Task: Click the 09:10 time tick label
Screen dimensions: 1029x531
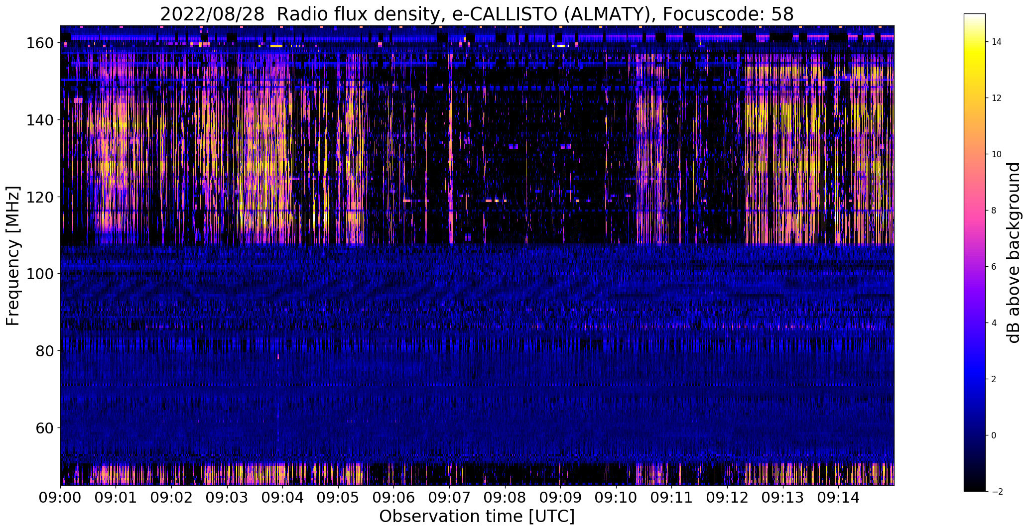Action: click(617, 497)
